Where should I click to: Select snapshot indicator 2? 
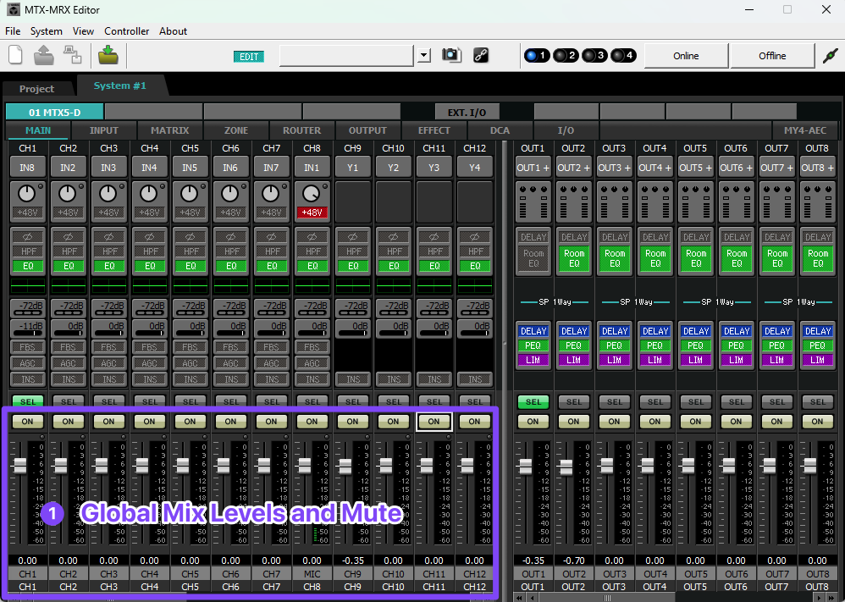tap(566, 55)
